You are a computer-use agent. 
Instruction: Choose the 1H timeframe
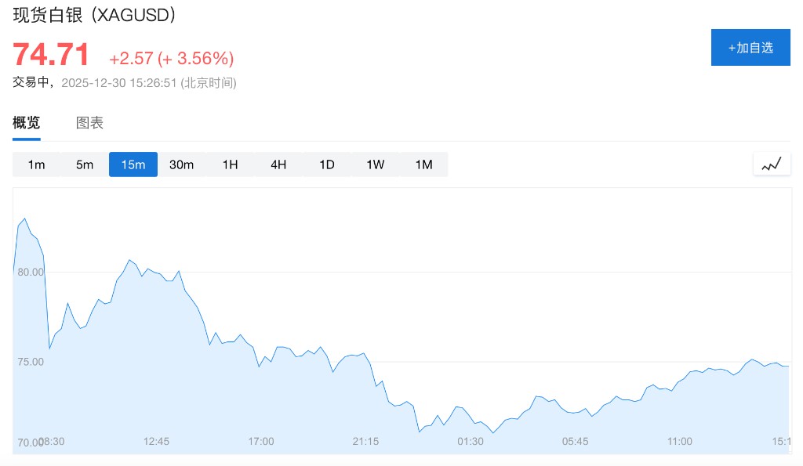click(230, 164)
